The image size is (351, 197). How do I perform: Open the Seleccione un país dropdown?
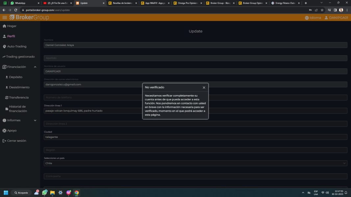pyautogui.click(x=195, y=163)
